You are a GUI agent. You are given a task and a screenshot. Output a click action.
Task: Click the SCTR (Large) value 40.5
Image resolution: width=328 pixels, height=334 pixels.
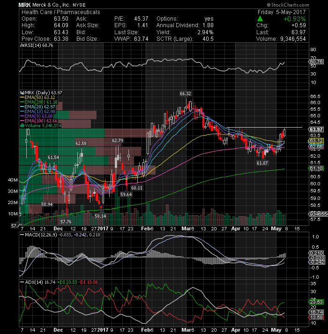coord(208,39)
